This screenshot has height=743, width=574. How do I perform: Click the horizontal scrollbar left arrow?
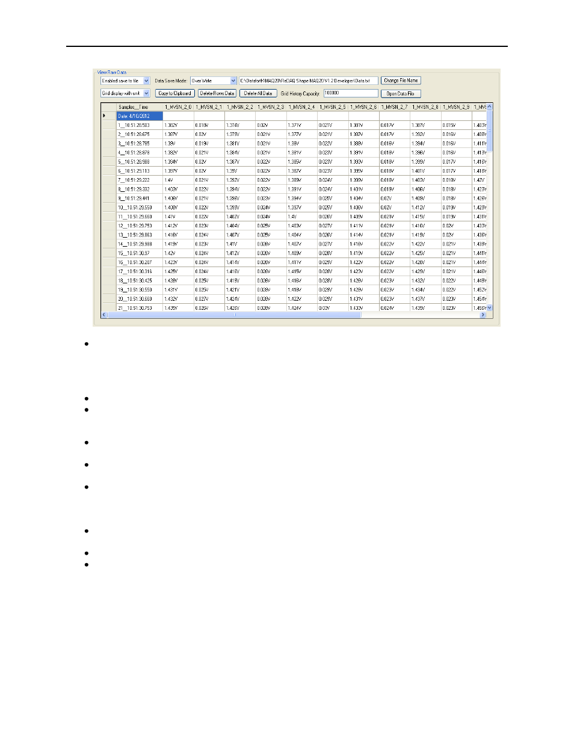pyautogui.click(x=104, y=315)
